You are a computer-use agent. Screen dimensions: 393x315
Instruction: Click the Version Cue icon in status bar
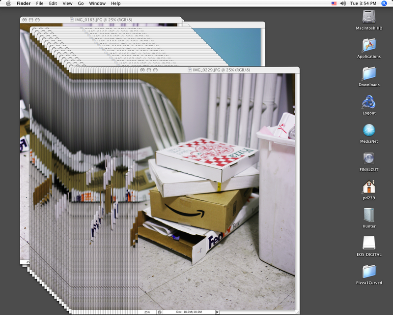point(160,312)
